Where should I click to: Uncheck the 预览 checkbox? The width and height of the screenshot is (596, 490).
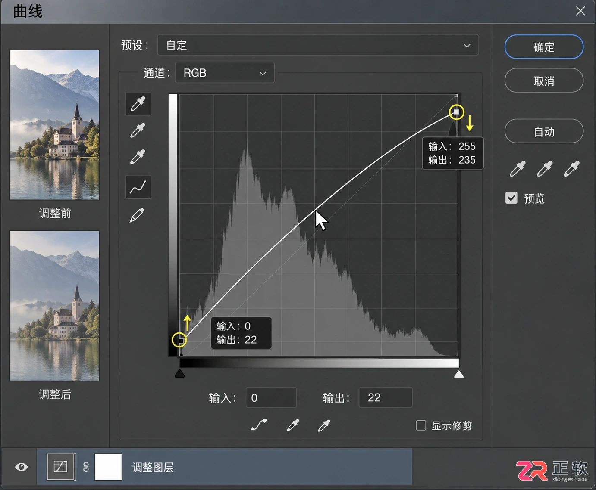click(x=511, y=198)
